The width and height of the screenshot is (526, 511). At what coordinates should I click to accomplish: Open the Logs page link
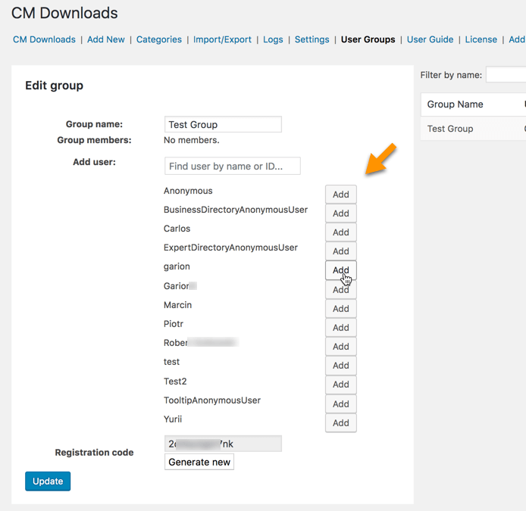[273, 39]
